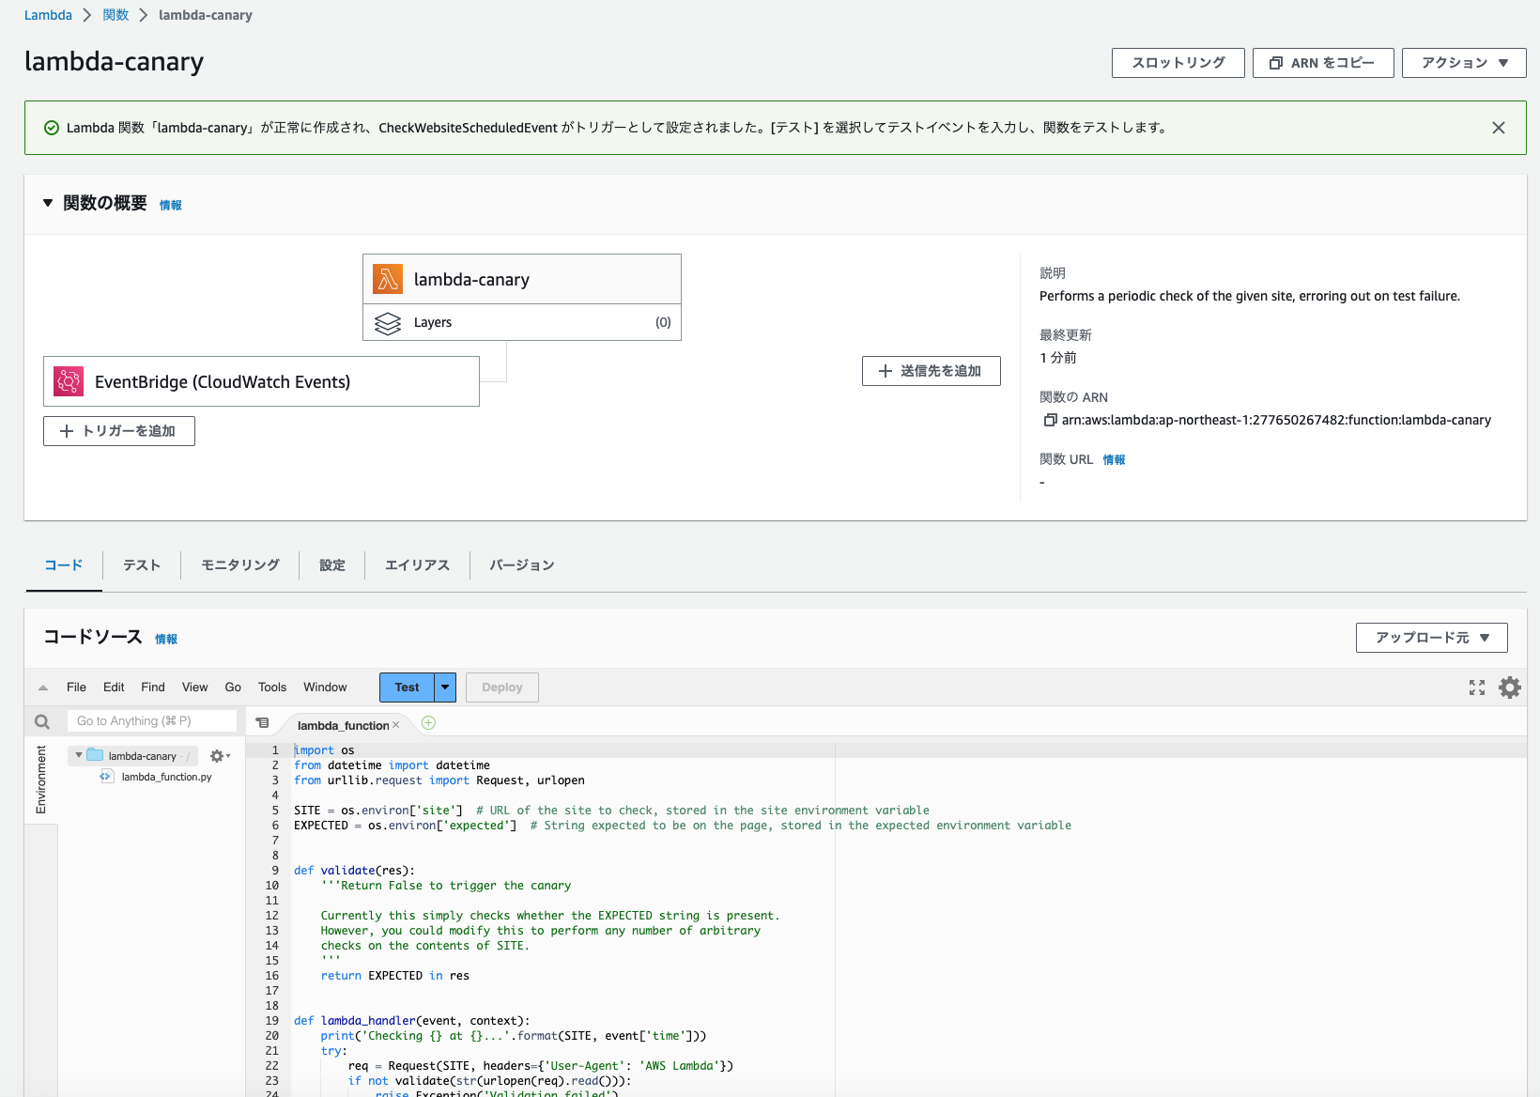Open the Go menu

click(233, 688)
